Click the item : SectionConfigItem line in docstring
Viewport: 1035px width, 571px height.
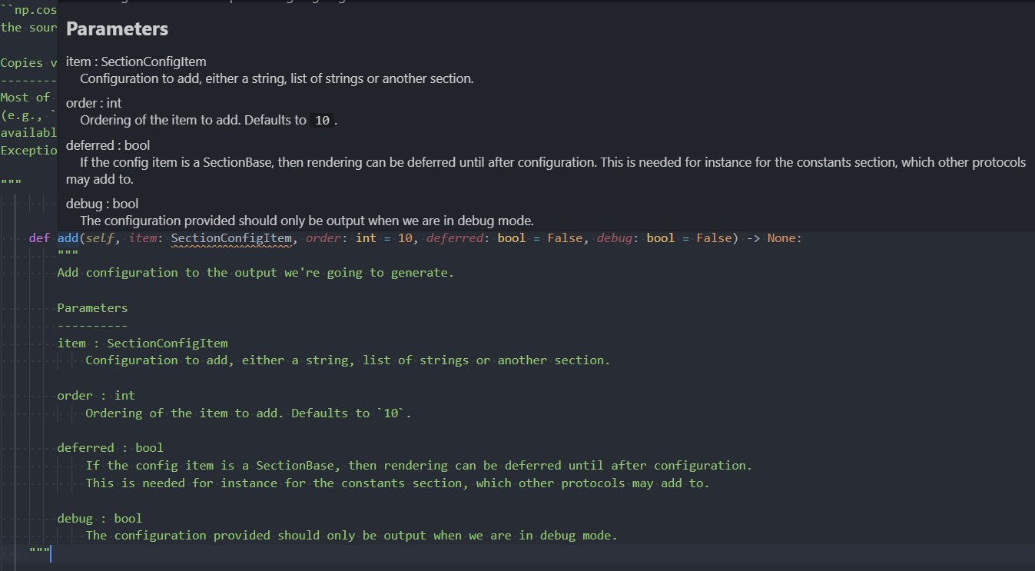pyautogui.click(x=142, y=342)
